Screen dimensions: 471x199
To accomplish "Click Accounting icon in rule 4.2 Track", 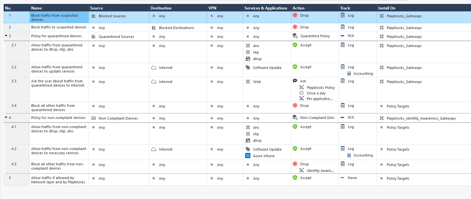I will pyautogui.click(x=349, y=155).
